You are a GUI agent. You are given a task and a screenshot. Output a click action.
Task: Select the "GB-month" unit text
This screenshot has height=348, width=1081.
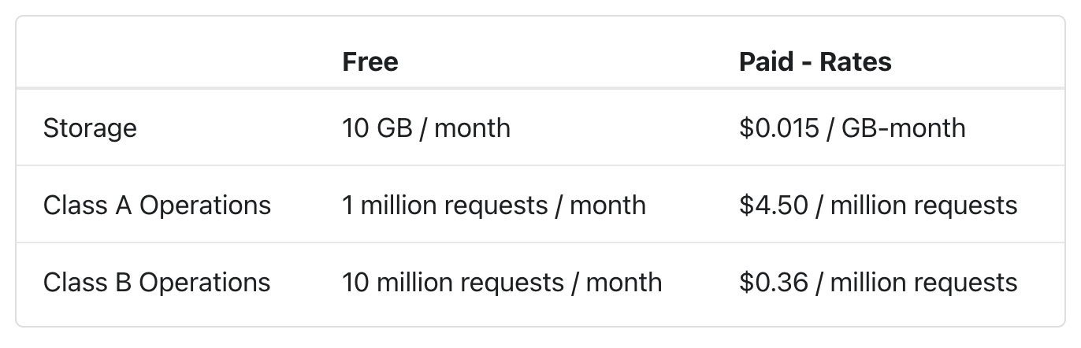904,128
